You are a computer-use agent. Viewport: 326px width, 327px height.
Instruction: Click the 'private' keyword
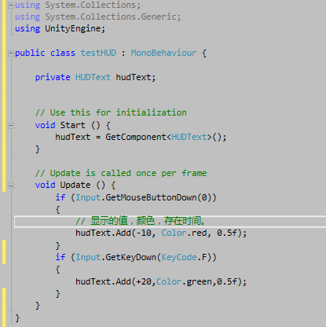53,77
